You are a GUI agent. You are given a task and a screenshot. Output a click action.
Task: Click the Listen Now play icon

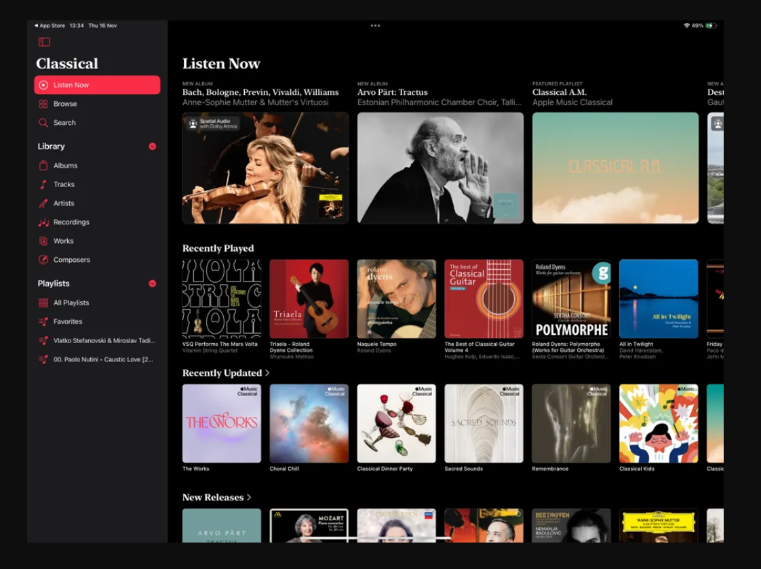[x=43, y=85]
